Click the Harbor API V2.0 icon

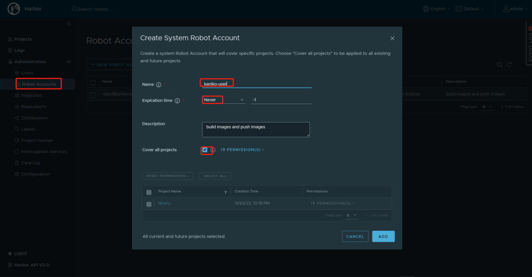click(x=10, y=265)
